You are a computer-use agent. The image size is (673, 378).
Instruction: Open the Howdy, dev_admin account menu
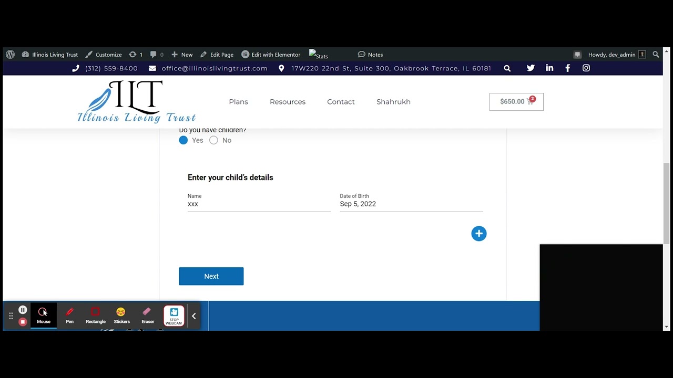pos(617,55)
